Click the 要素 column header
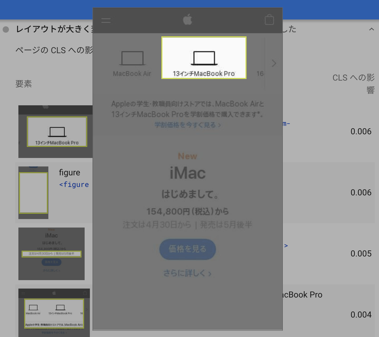Screen dimensions: 379x337 (24, 84)
